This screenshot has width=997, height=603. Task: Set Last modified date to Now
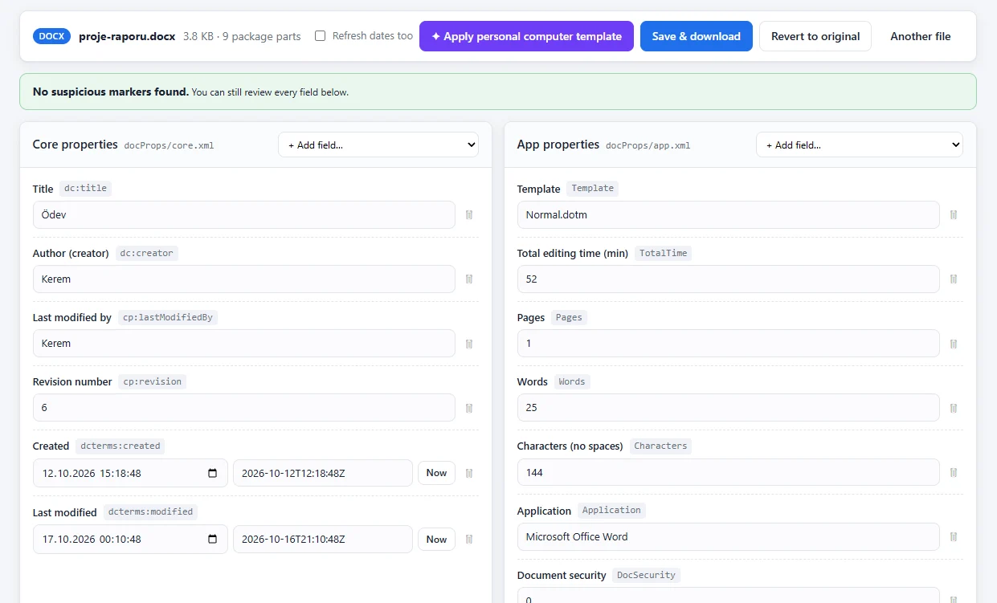point(437,539)
